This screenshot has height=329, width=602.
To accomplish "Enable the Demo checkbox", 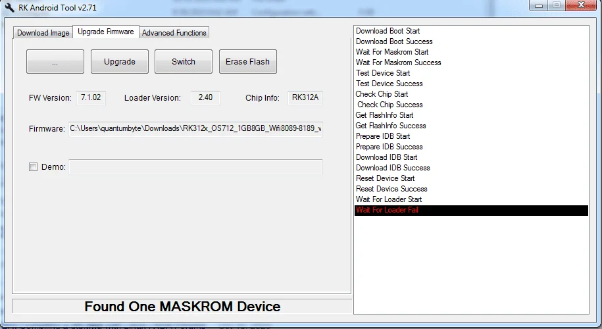I will point(34,167).
